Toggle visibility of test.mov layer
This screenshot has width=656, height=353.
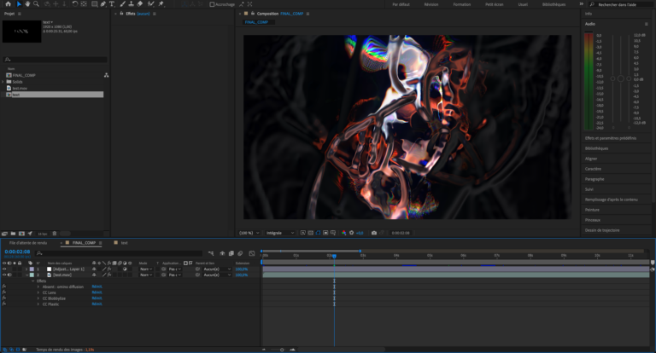[x=4, y=275]
